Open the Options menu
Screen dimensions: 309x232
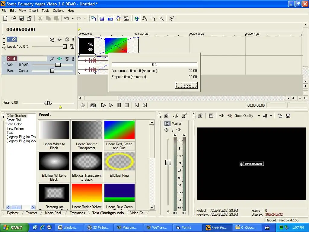pos(58,11)
